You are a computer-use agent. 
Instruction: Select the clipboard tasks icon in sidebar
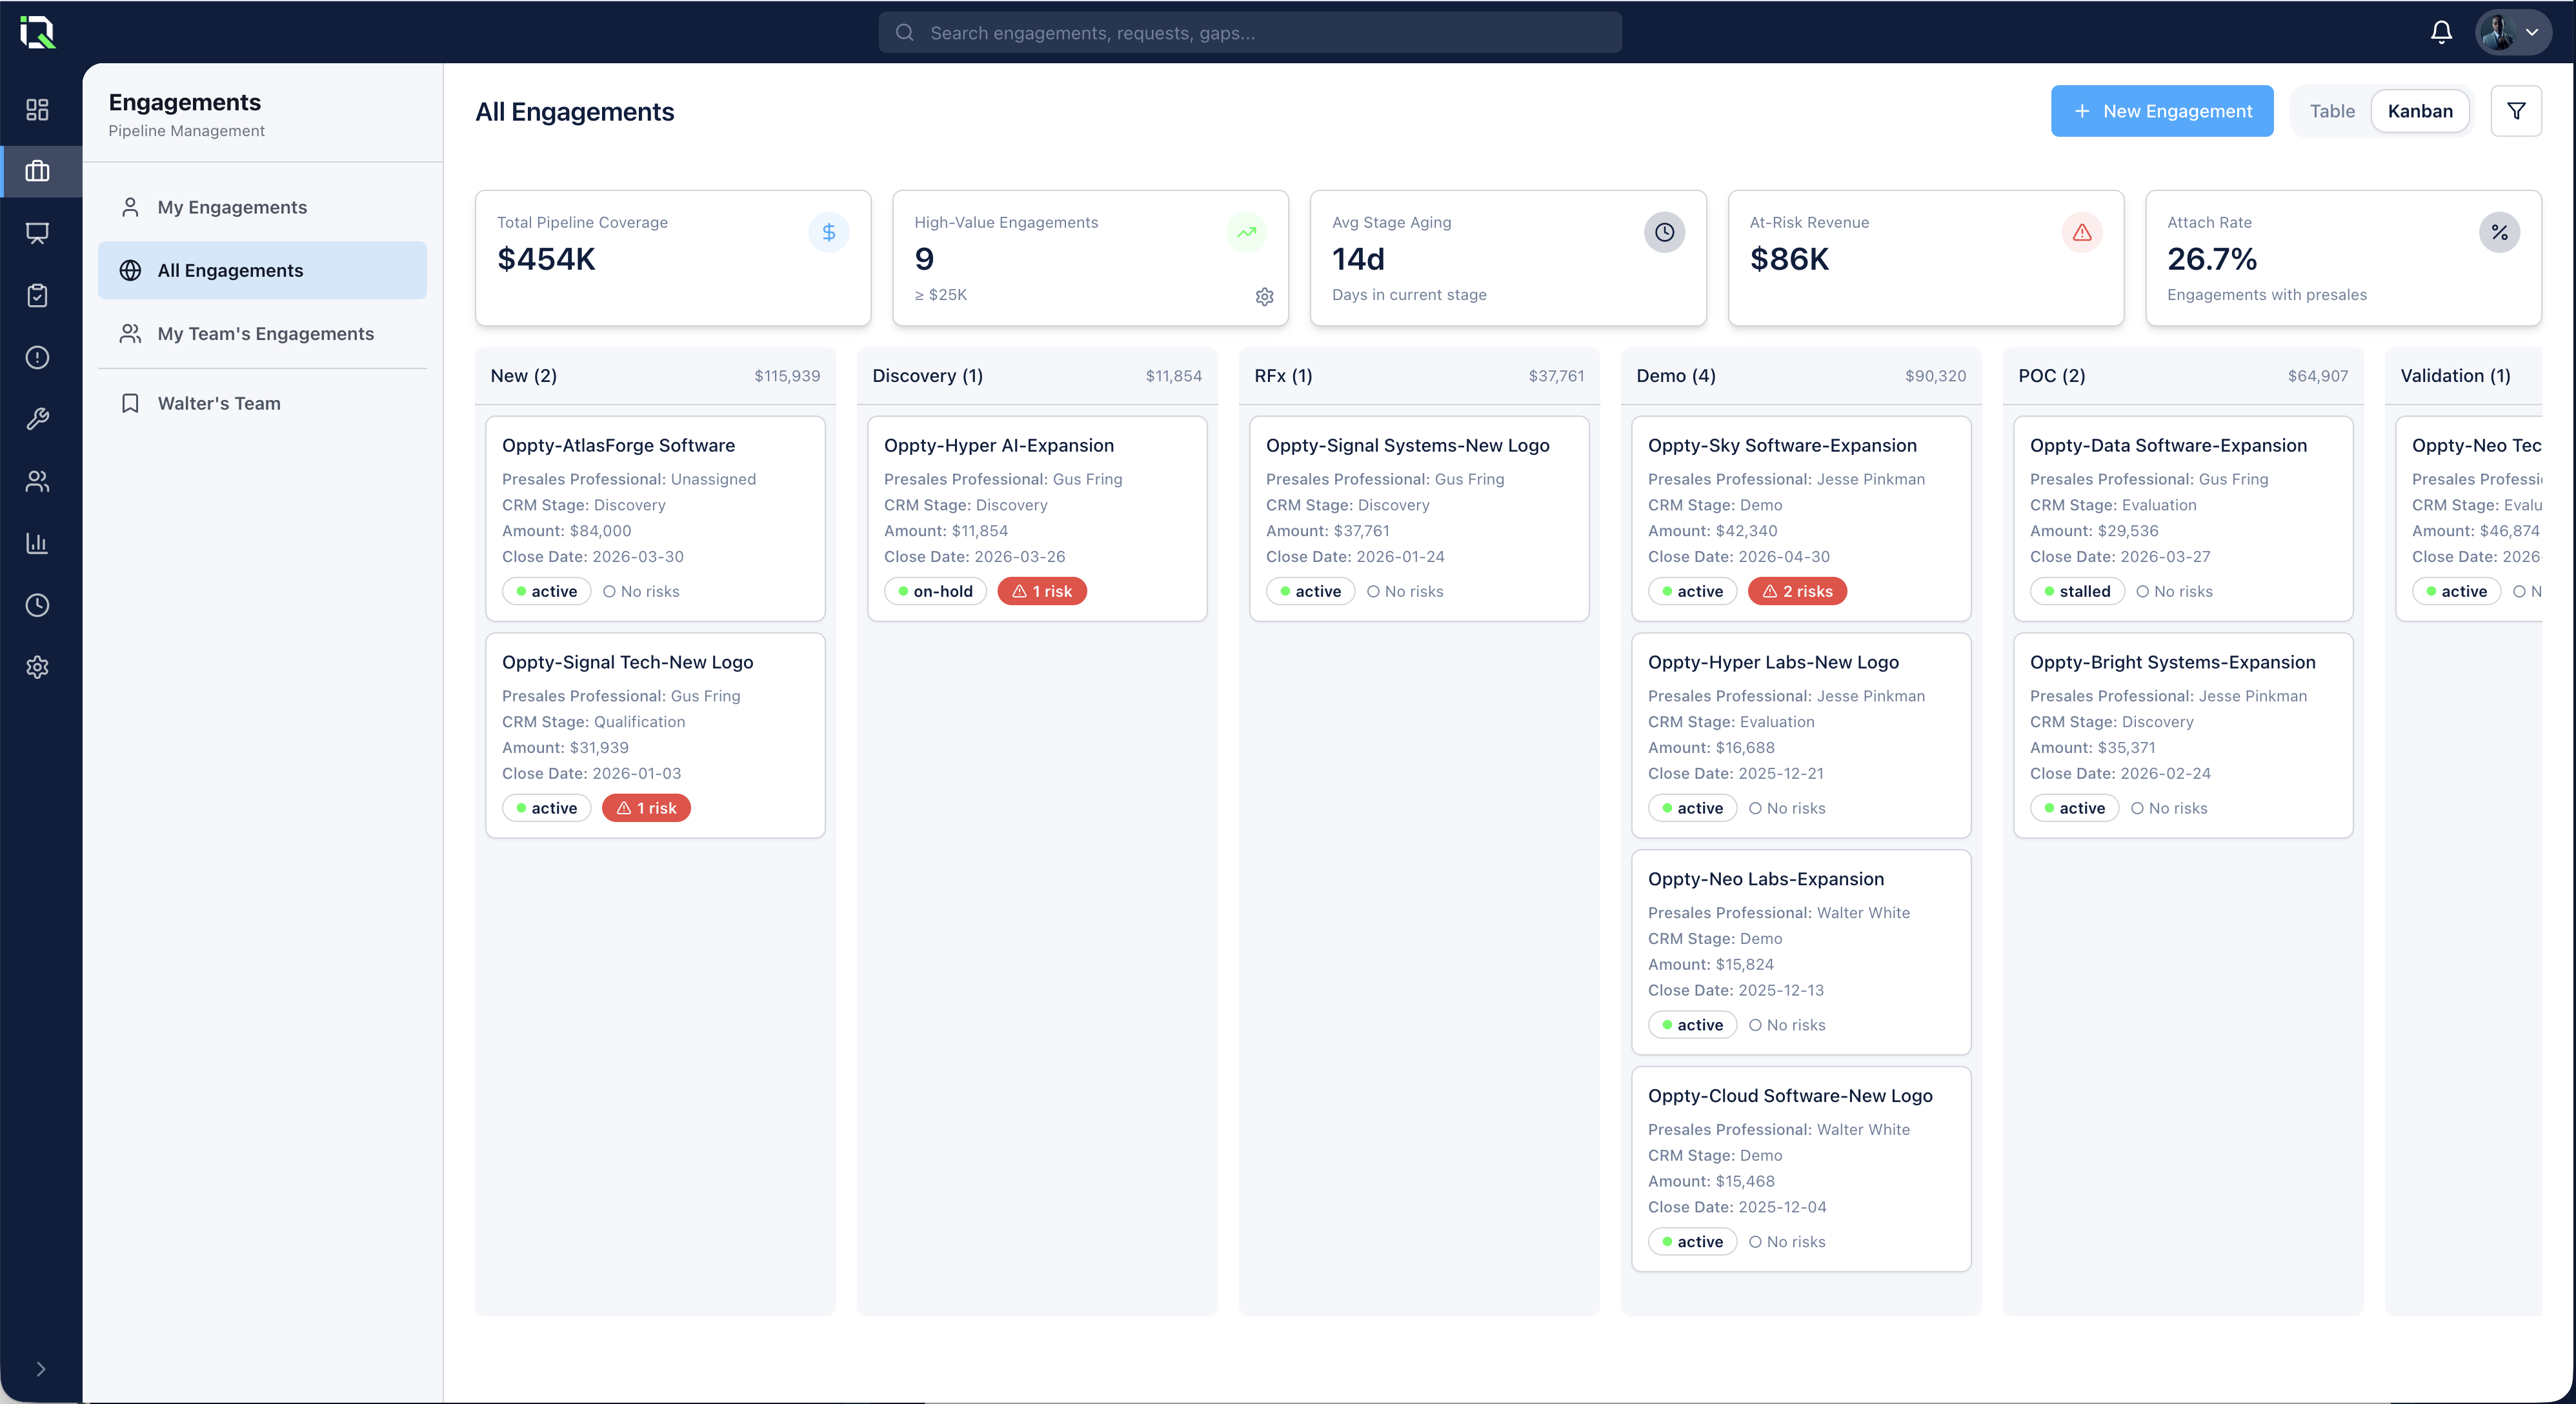[x=38, y=295]
